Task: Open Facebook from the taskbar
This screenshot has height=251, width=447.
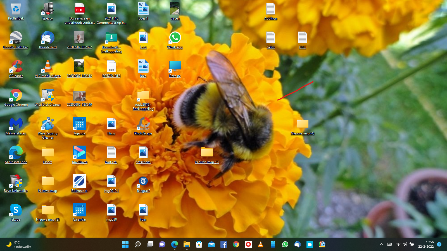Action: (x=224, y=245)
